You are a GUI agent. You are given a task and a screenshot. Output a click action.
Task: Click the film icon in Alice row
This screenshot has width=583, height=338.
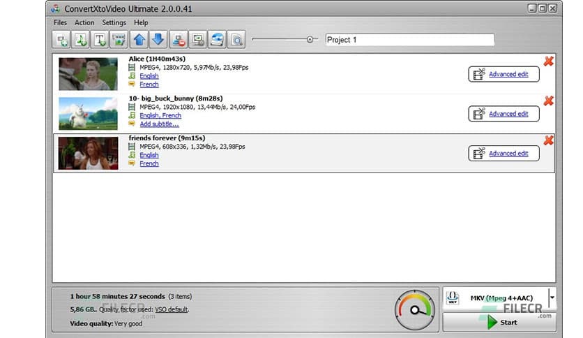[x=132, y=67]
